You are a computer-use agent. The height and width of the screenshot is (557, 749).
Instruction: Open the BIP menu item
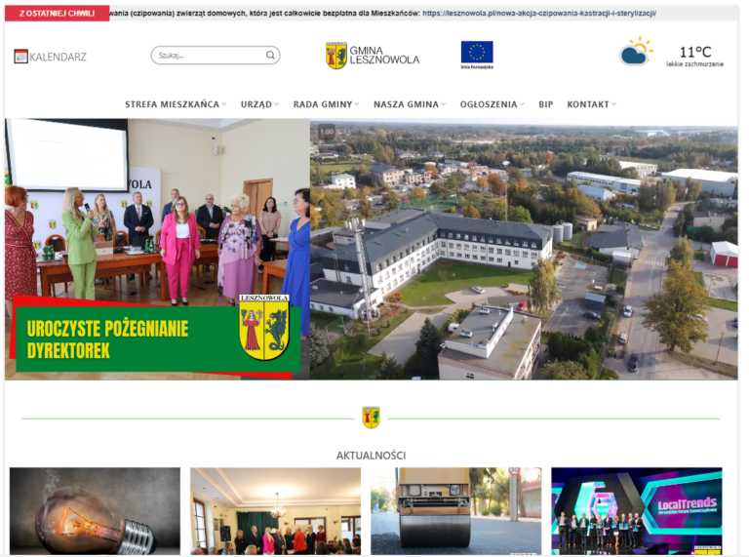545,104
